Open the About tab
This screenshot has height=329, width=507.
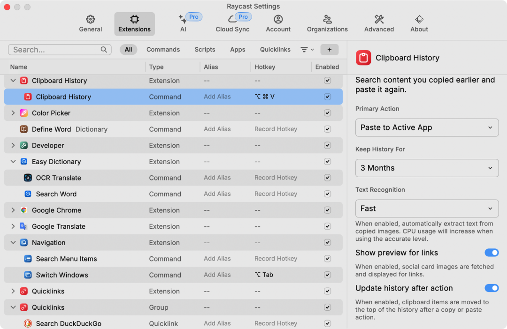coord(419,23)
